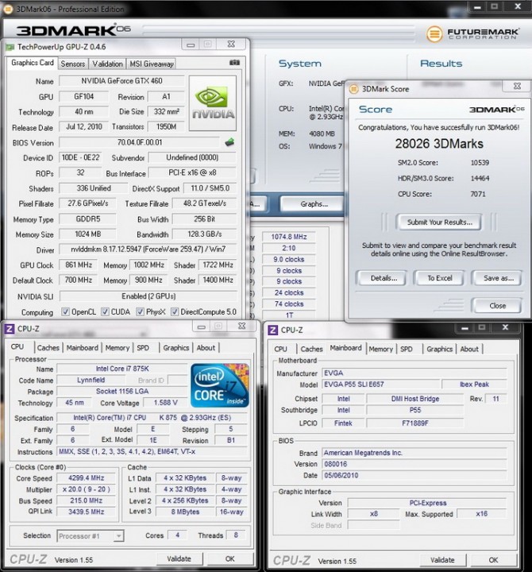Toggle the OpenCL checkbox in GPU-Z
The height and width of the screenshot is (572, 532).
65,311
